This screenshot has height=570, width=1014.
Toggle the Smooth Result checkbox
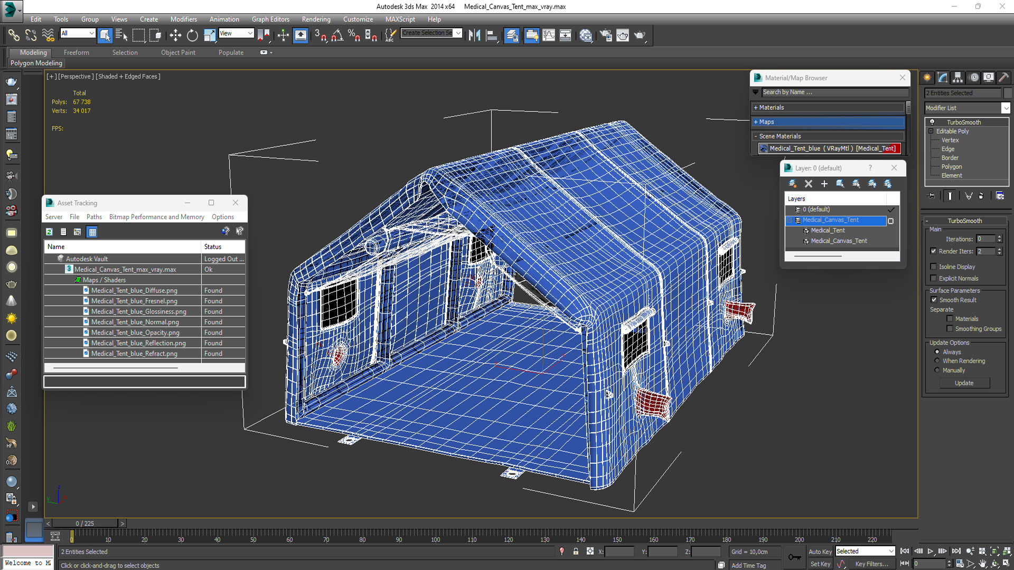click(934, 300)
